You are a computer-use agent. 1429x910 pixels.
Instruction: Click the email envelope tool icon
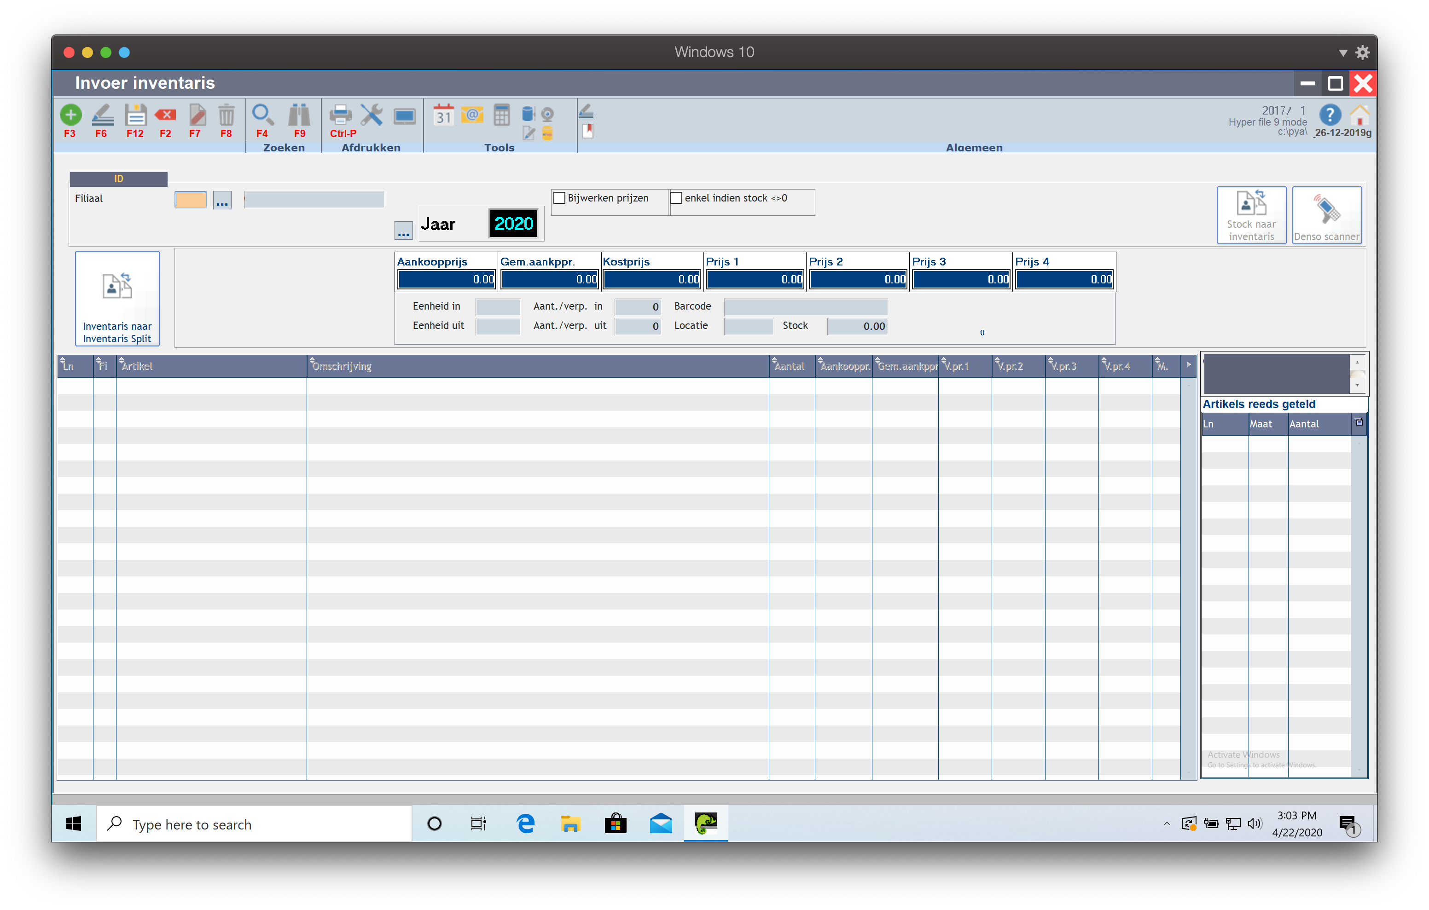tap(472, 115)
